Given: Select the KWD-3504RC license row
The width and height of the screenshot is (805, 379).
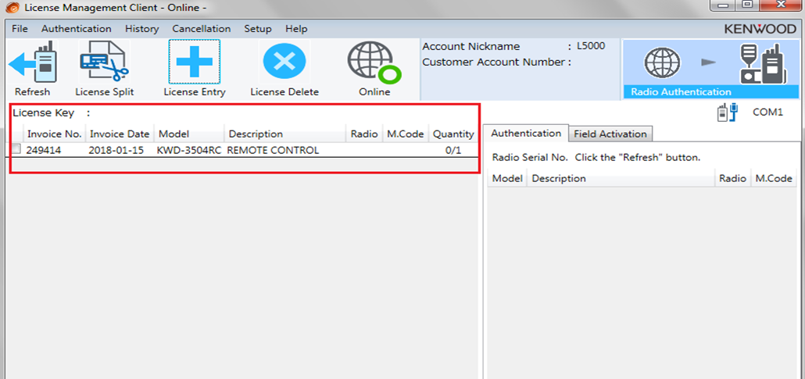Looking at the screenshot, I should coord(244,150).
